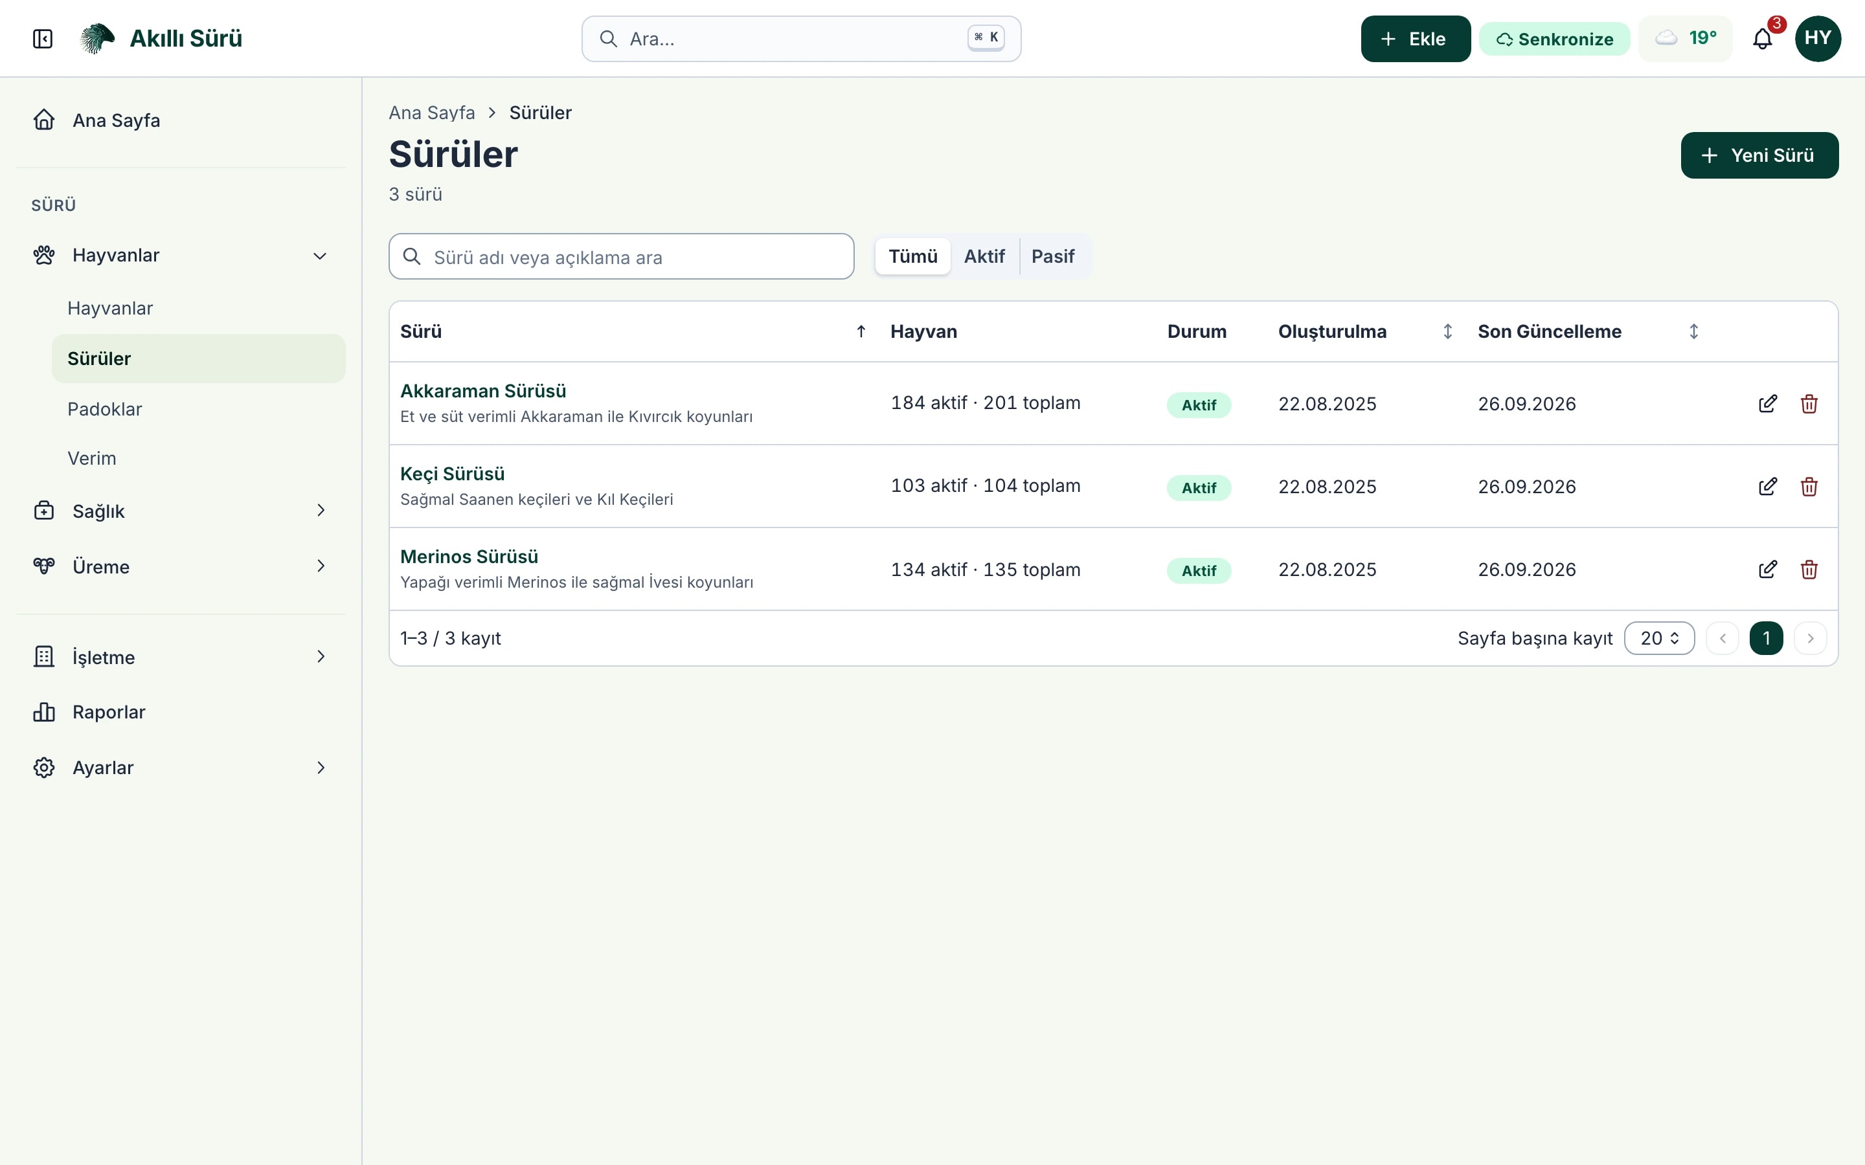The image size is (1865, 1165).
Task: Edit the Merinos Sürüsü row
Action: click(1768, 570)
